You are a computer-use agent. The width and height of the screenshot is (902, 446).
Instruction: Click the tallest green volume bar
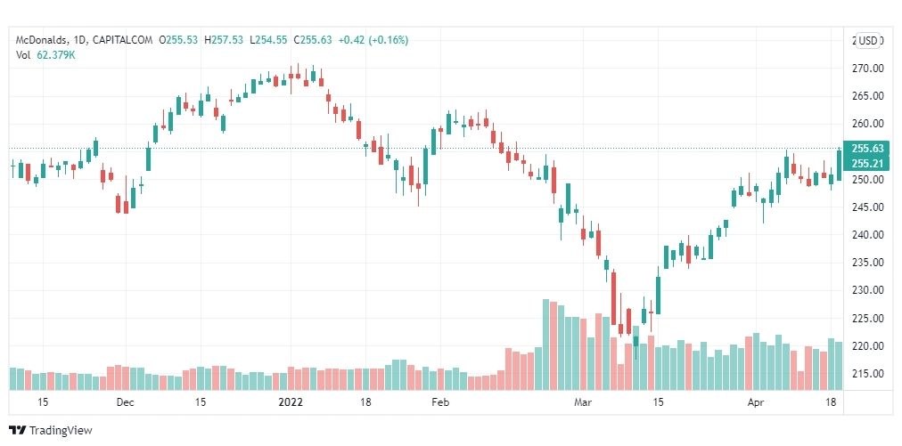(545, 345)
